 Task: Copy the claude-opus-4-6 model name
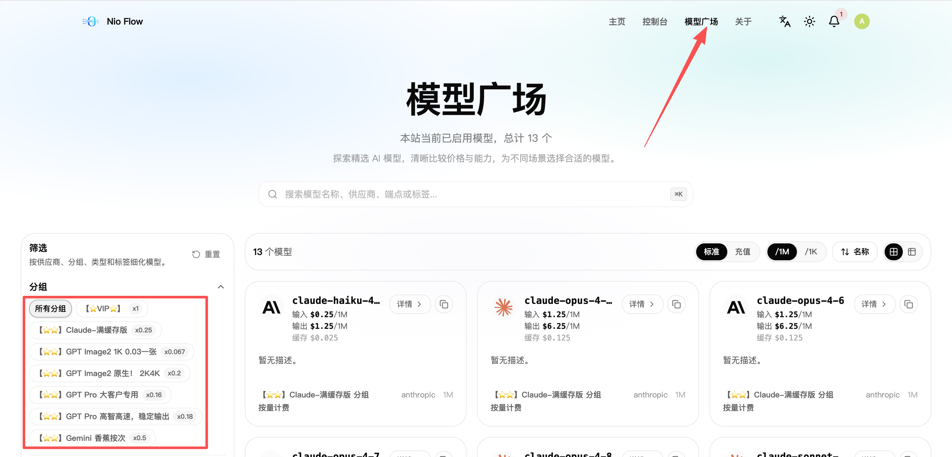[908, 304]
